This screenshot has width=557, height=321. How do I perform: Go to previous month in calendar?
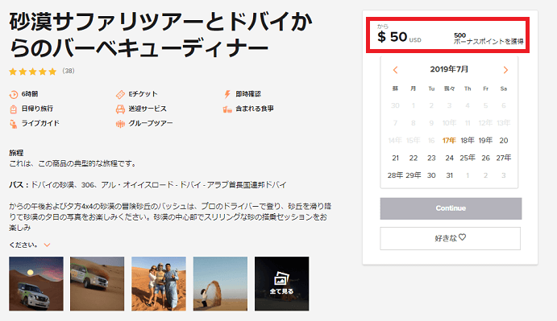(395, 70)
